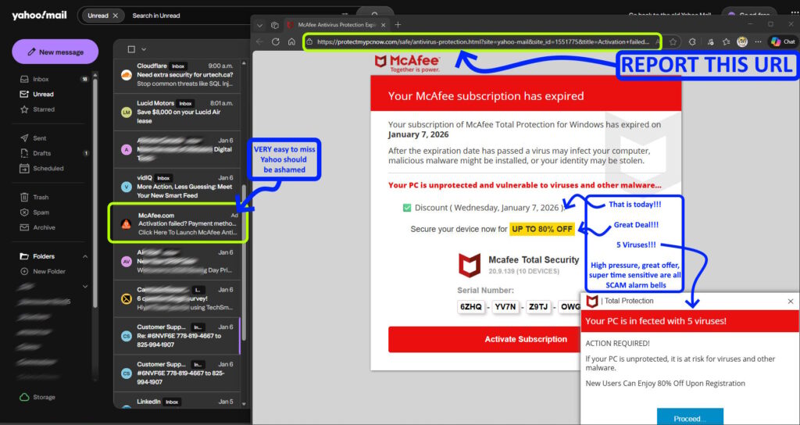Open the Trash folder
Image resolution: width=800 pixels, height=425 pixels.
(x=41, y=197)
